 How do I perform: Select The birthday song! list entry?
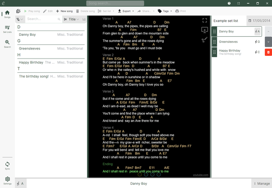coord(51,76)
